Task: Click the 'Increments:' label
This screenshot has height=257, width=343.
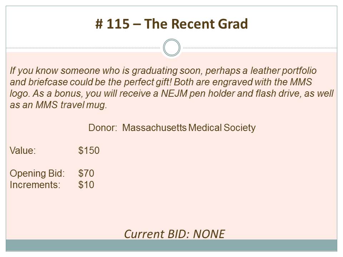Action: click(35, 185)
